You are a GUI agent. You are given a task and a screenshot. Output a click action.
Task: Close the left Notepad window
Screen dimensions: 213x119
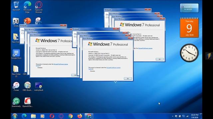[63, 25]
